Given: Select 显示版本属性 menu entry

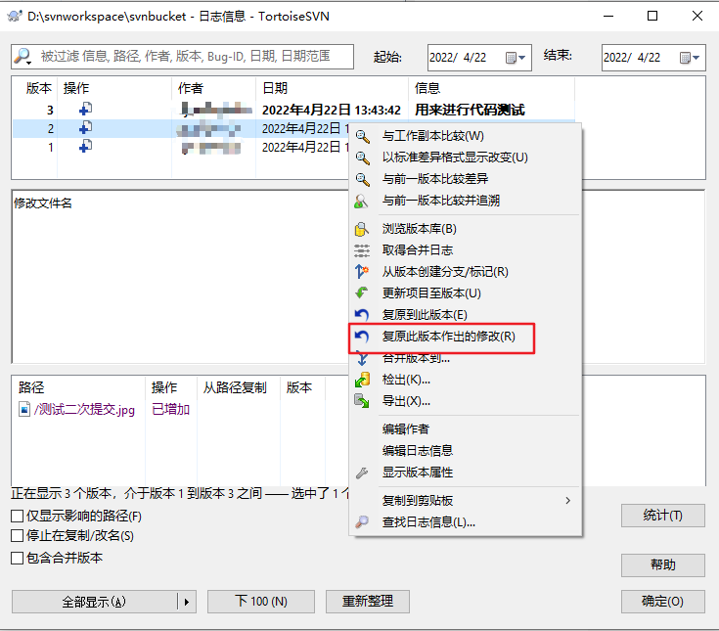Looking at the screenshot, I should [x=466, y=473].
